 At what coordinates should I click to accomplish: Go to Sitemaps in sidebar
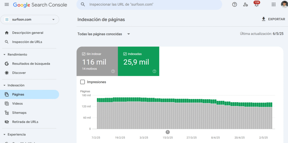click(x=19, y=113)
